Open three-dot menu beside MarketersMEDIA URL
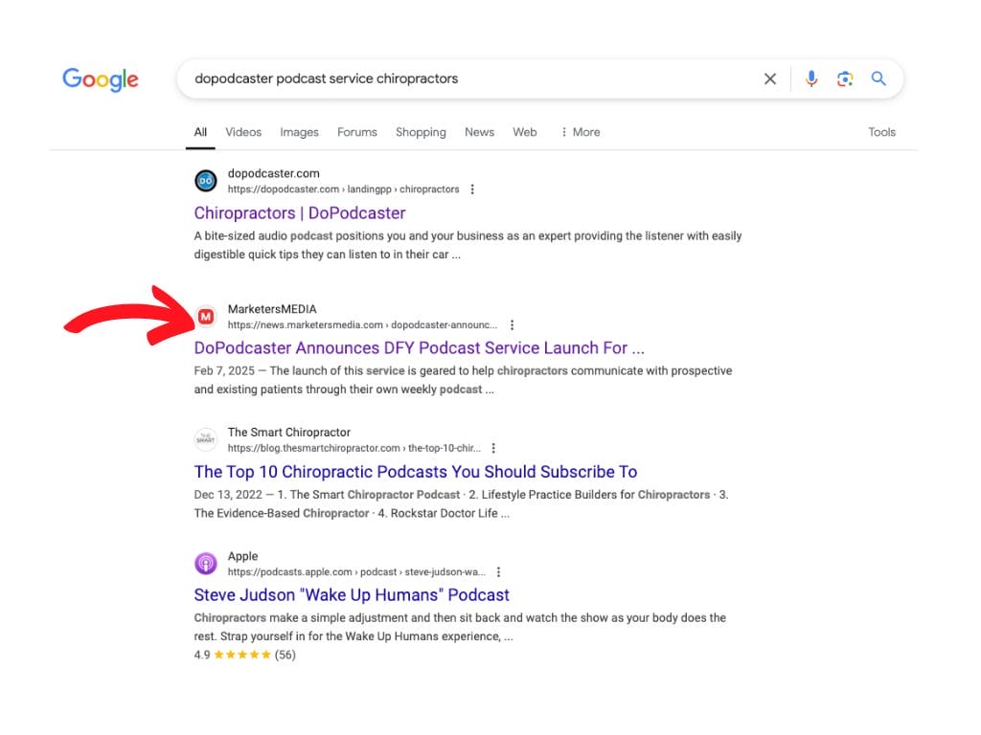The height and width of the screenshot is (735, 981). click(x=513, y=325)
